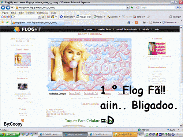
Task: Click the 'postar foto' link
Action: pyautogui.click(x=104, y=29)
